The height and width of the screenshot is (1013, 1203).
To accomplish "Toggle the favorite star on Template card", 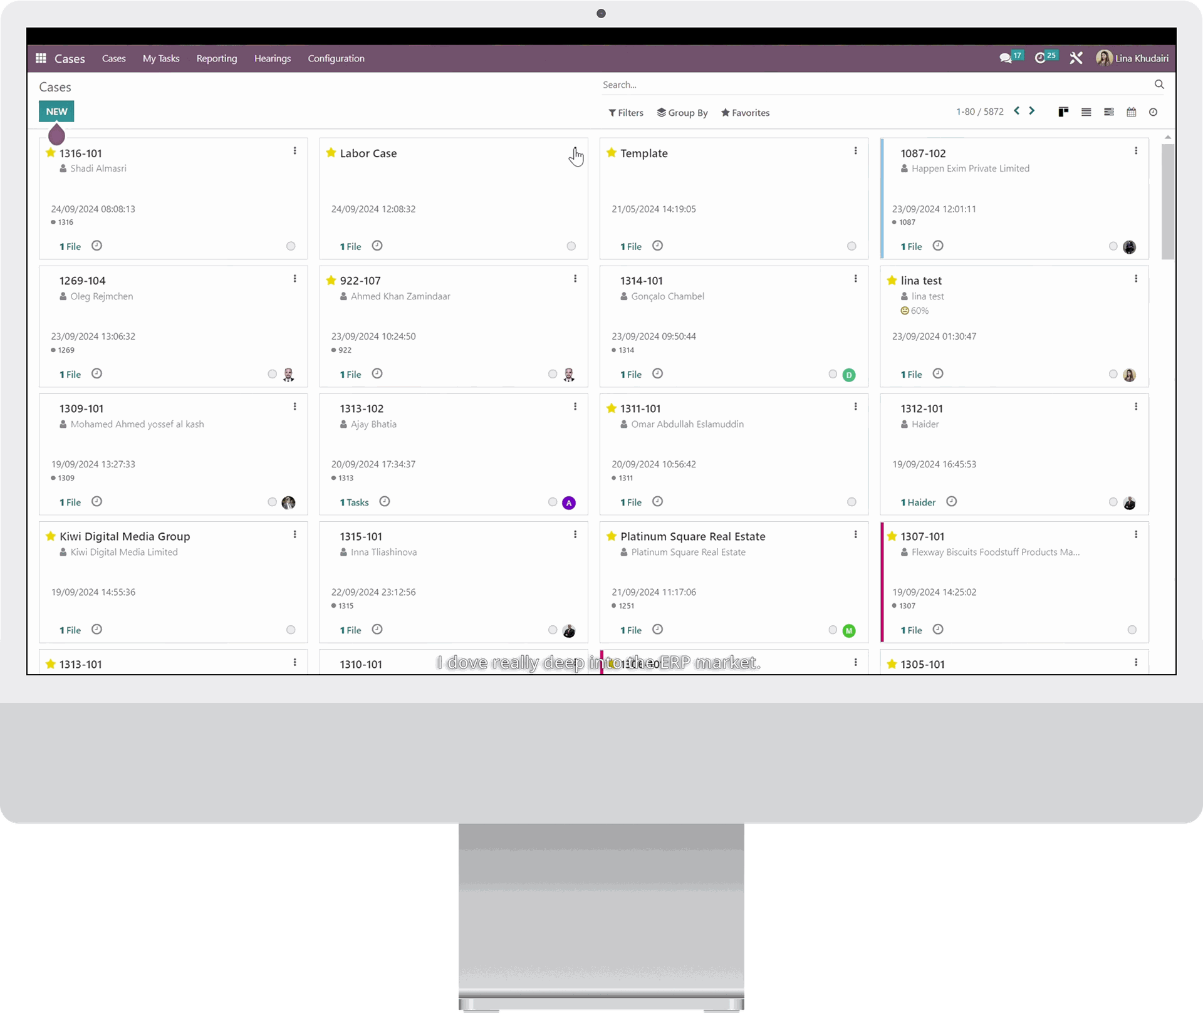I will 612,153.
